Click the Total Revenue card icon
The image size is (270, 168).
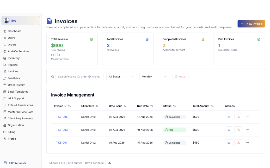pyautogui.click(x=91, y=39)
